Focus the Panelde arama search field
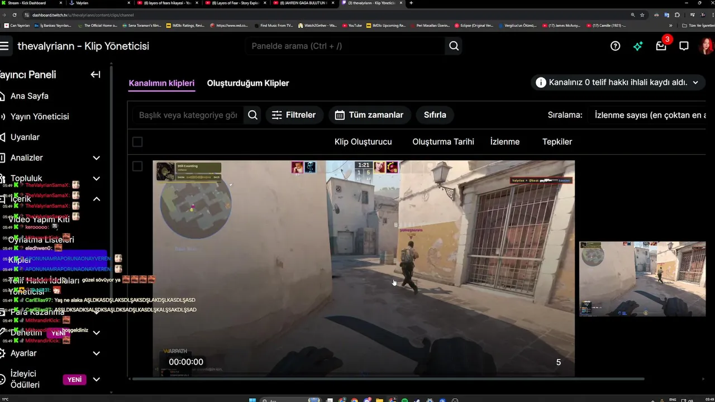 coord(346,46)
